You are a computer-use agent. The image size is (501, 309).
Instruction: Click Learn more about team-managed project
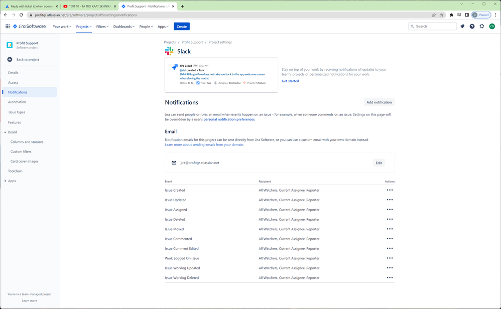click(x=30, y=300)
